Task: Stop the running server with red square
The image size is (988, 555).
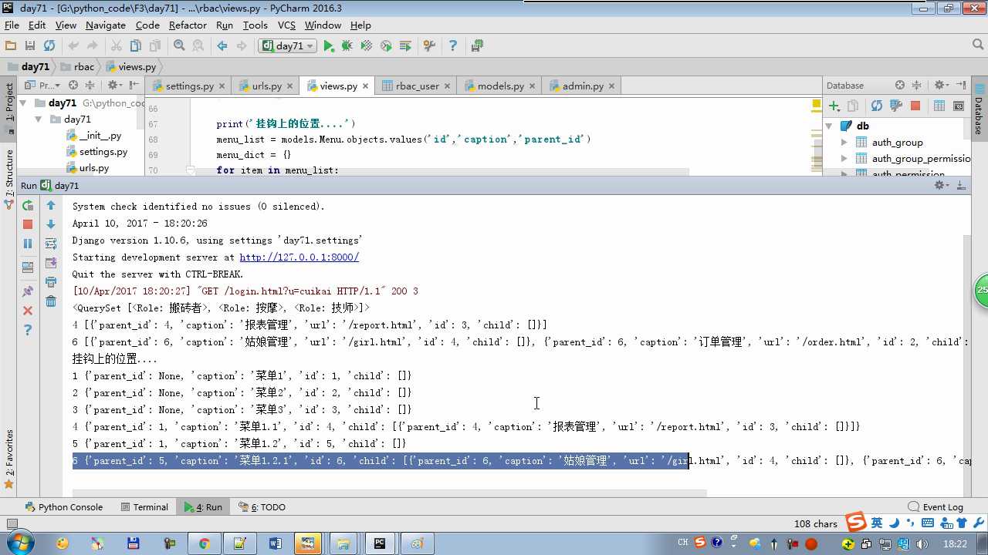Action: [x=28, y=224]
